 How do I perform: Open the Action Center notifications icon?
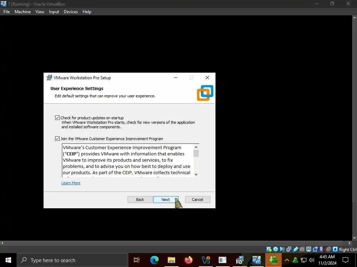345,260
